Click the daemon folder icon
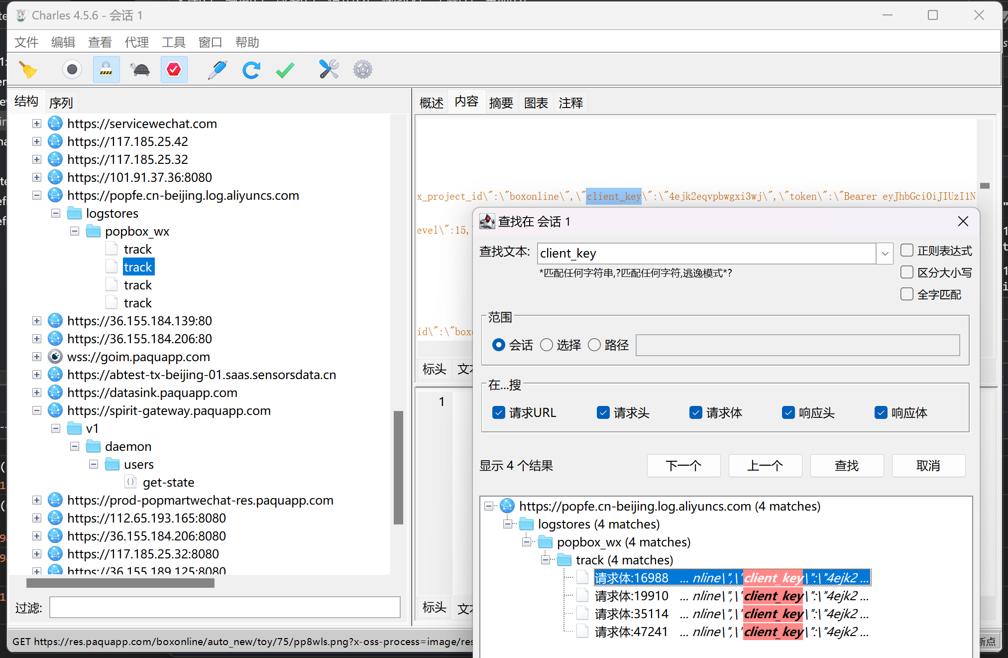The height and width of the screenshot is (658, 1008). click(x=93, y=446)
